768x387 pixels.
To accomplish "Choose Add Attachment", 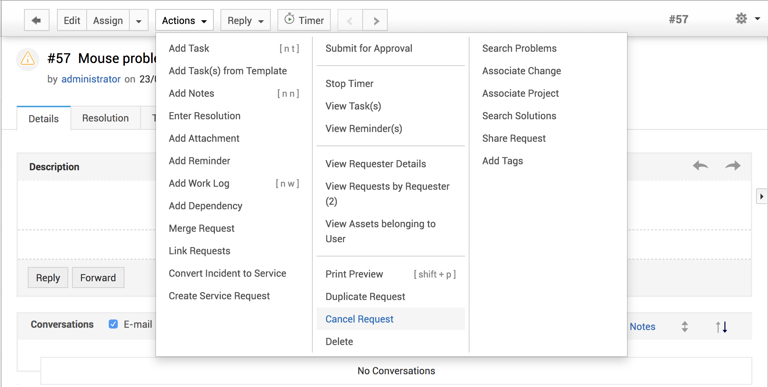I will [x=234, y=138].
